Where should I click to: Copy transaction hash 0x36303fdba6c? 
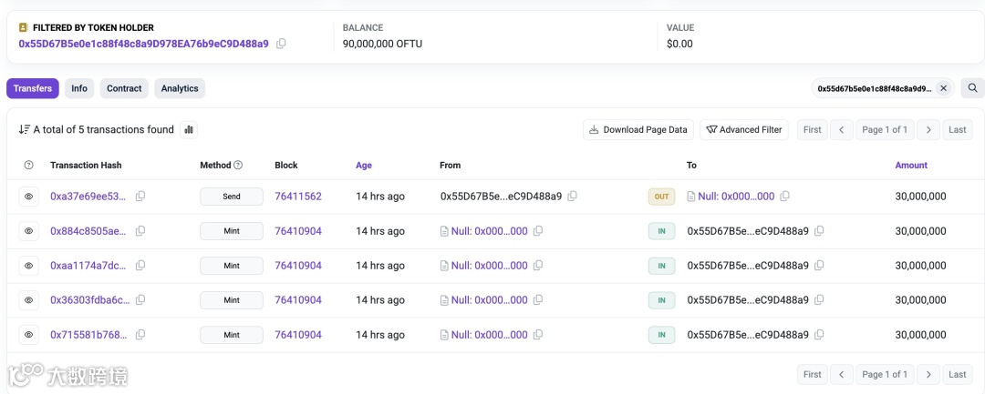pyautogui.click(x=140, y=300)
